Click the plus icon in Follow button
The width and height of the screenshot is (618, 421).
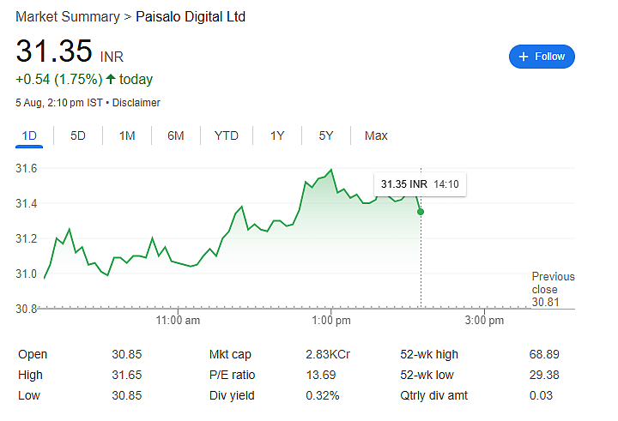pyautogui.click(x=523, y=57)
